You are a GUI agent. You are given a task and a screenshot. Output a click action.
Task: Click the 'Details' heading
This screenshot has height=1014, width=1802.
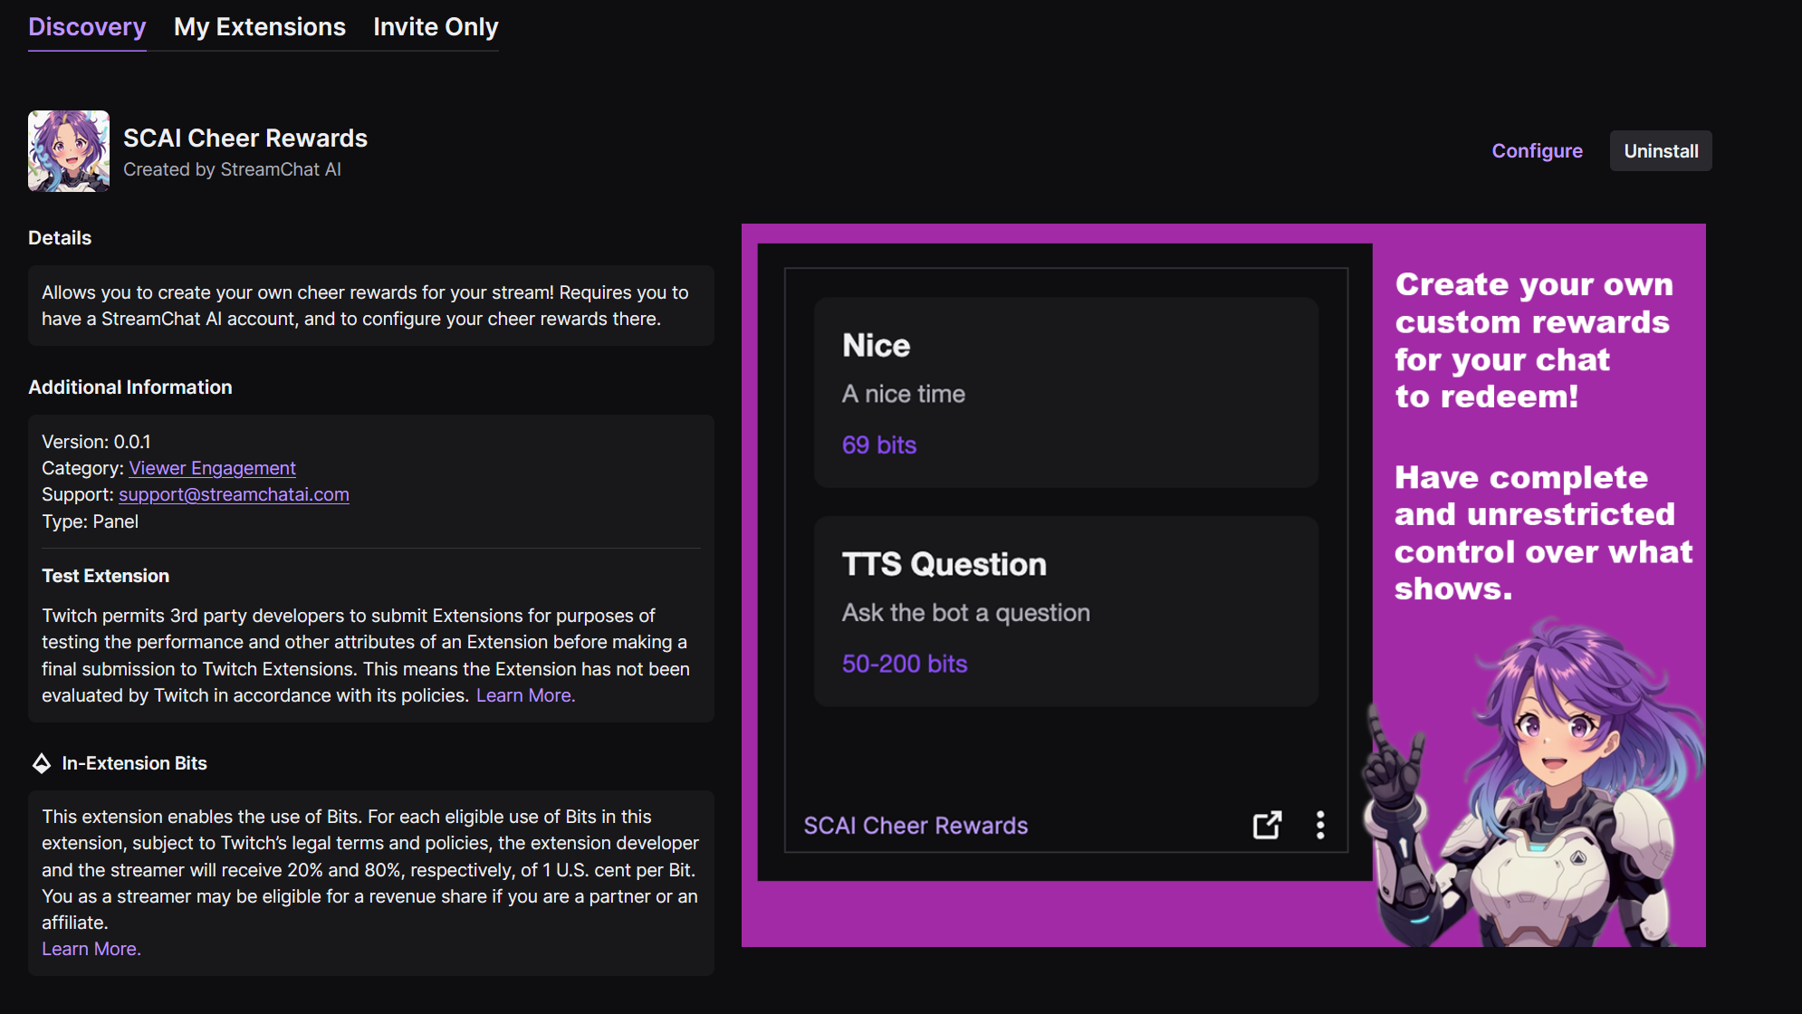click(x=60, y=238)
